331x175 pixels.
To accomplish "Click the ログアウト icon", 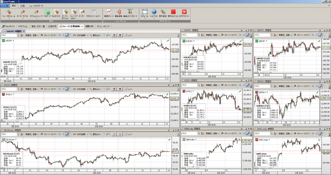I will pyautogui.click(x=184, y=13).
